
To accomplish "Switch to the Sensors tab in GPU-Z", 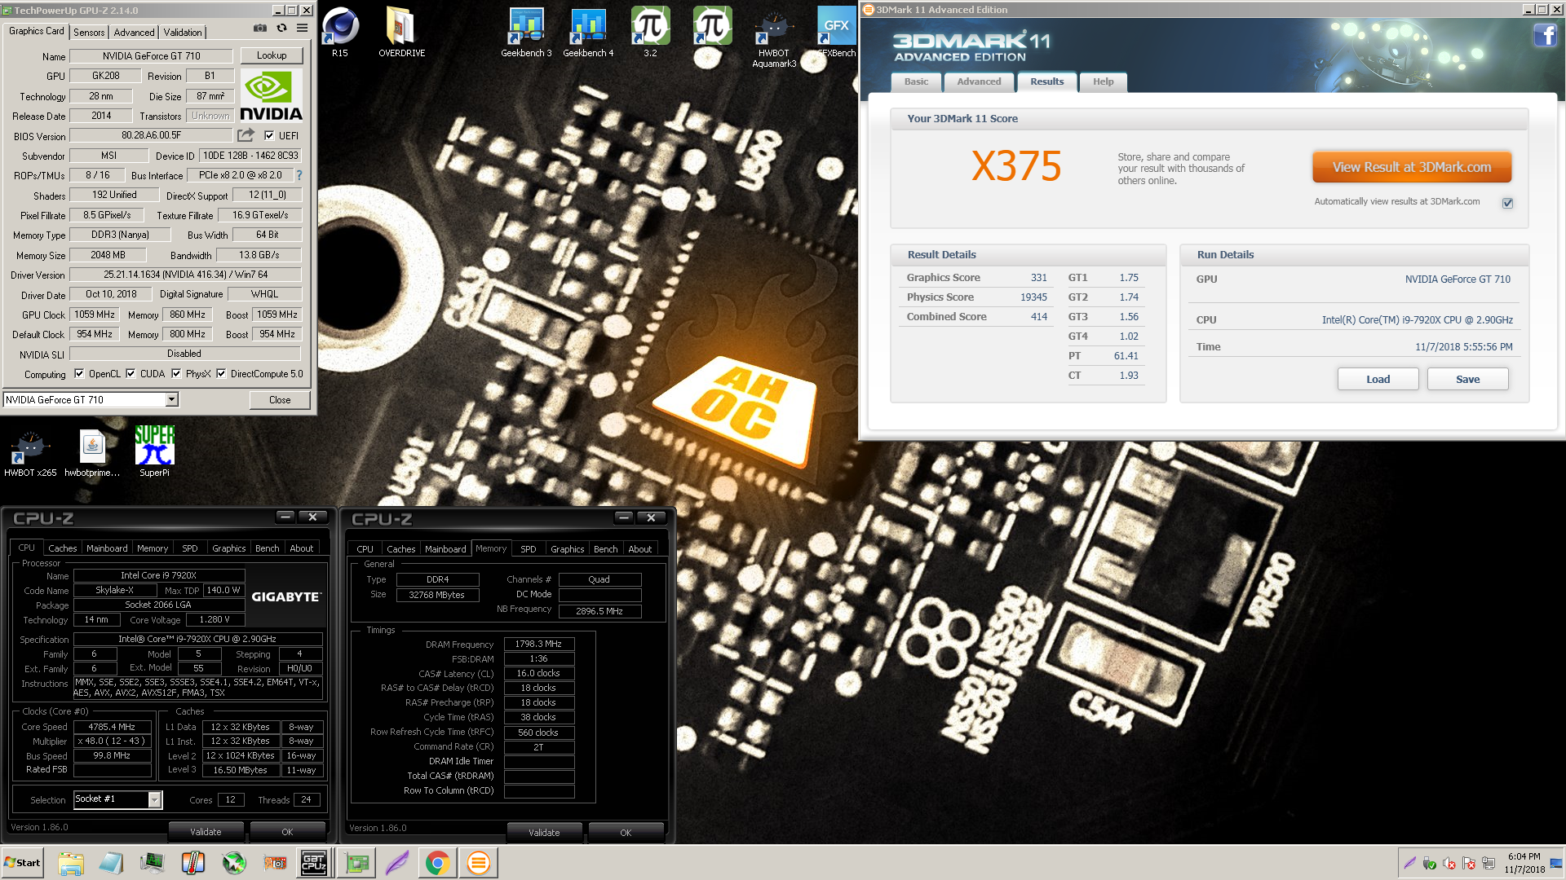I will (x=89, y=32).
